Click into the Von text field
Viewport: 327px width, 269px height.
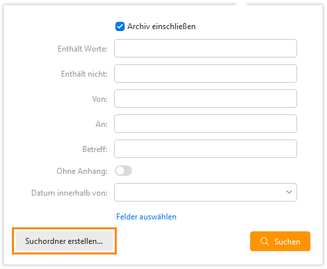coord(206,98)
